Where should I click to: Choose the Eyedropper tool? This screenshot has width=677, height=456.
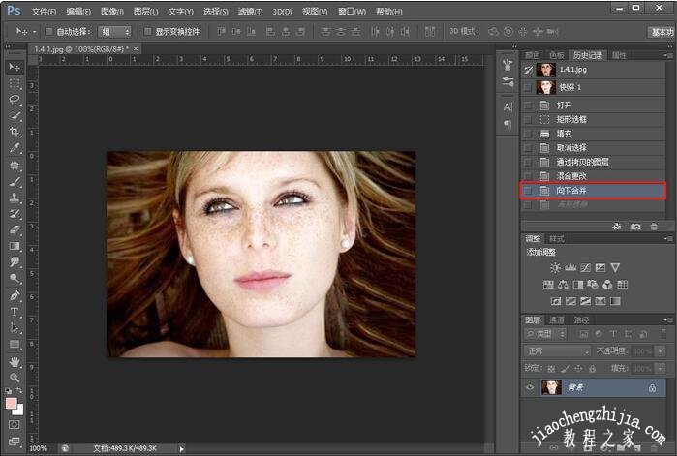click(15, 148)
